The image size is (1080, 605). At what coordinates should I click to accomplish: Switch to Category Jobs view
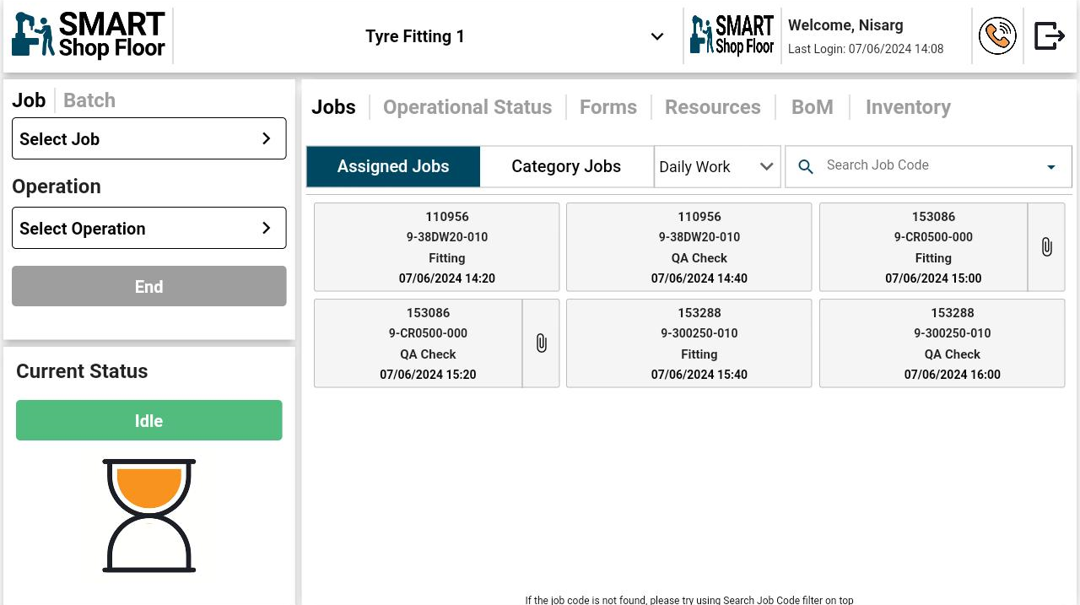click(x=566, y=166)
